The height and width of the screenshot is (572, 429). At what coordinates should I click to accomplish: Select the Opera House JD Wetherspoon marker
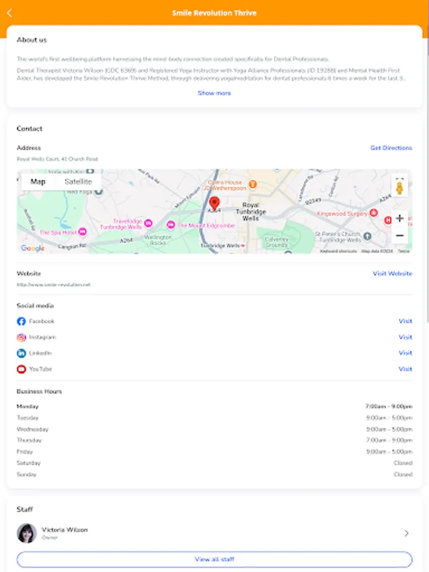click(x=252, y=184)
